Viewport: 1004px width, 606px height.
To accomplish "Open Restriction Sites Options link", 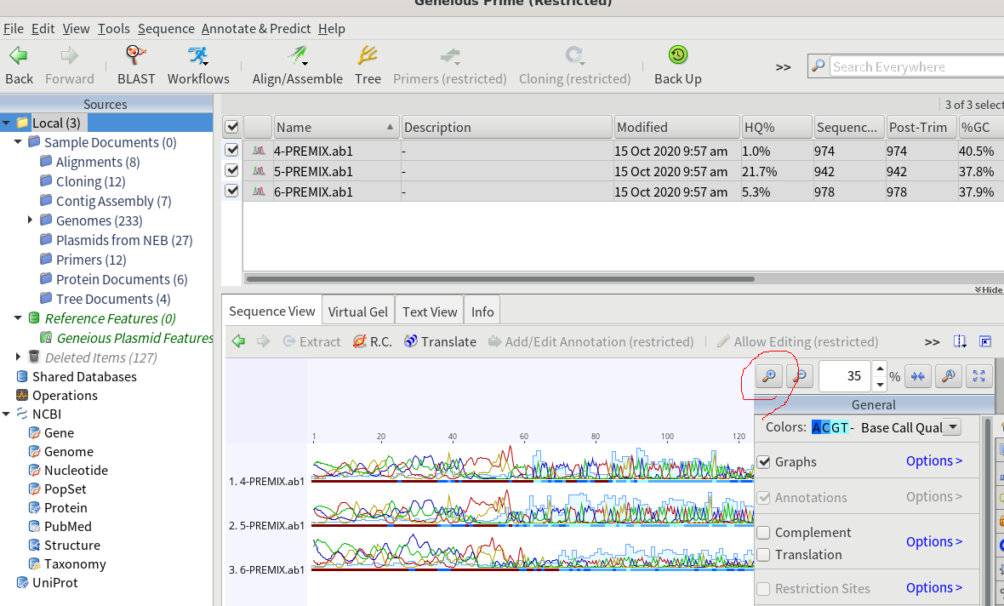I will coord(933,588).
